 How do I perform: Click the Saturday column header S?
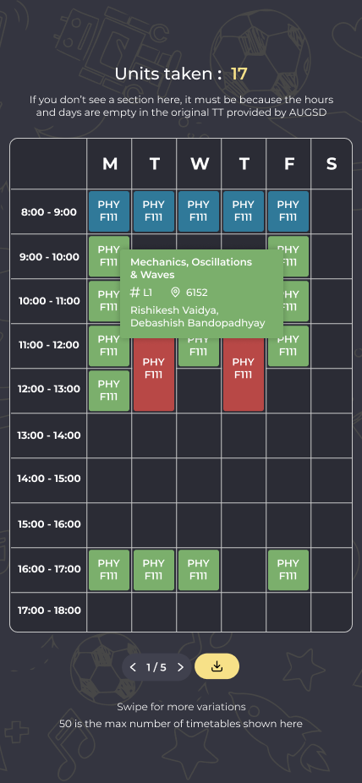point(332,164)
